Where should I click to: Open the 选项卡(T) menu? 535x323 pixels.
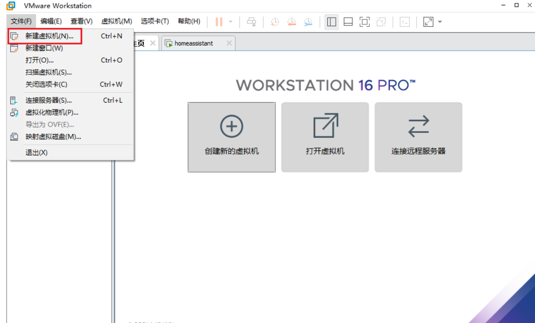click(155, 22)
